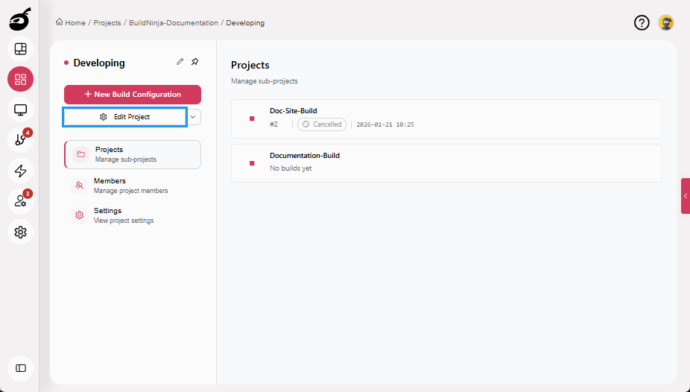The height and width of the screenshot is (392, 690).
Task: Click the timestamp 2026-01-21 10:25
Action: [385, 124]
